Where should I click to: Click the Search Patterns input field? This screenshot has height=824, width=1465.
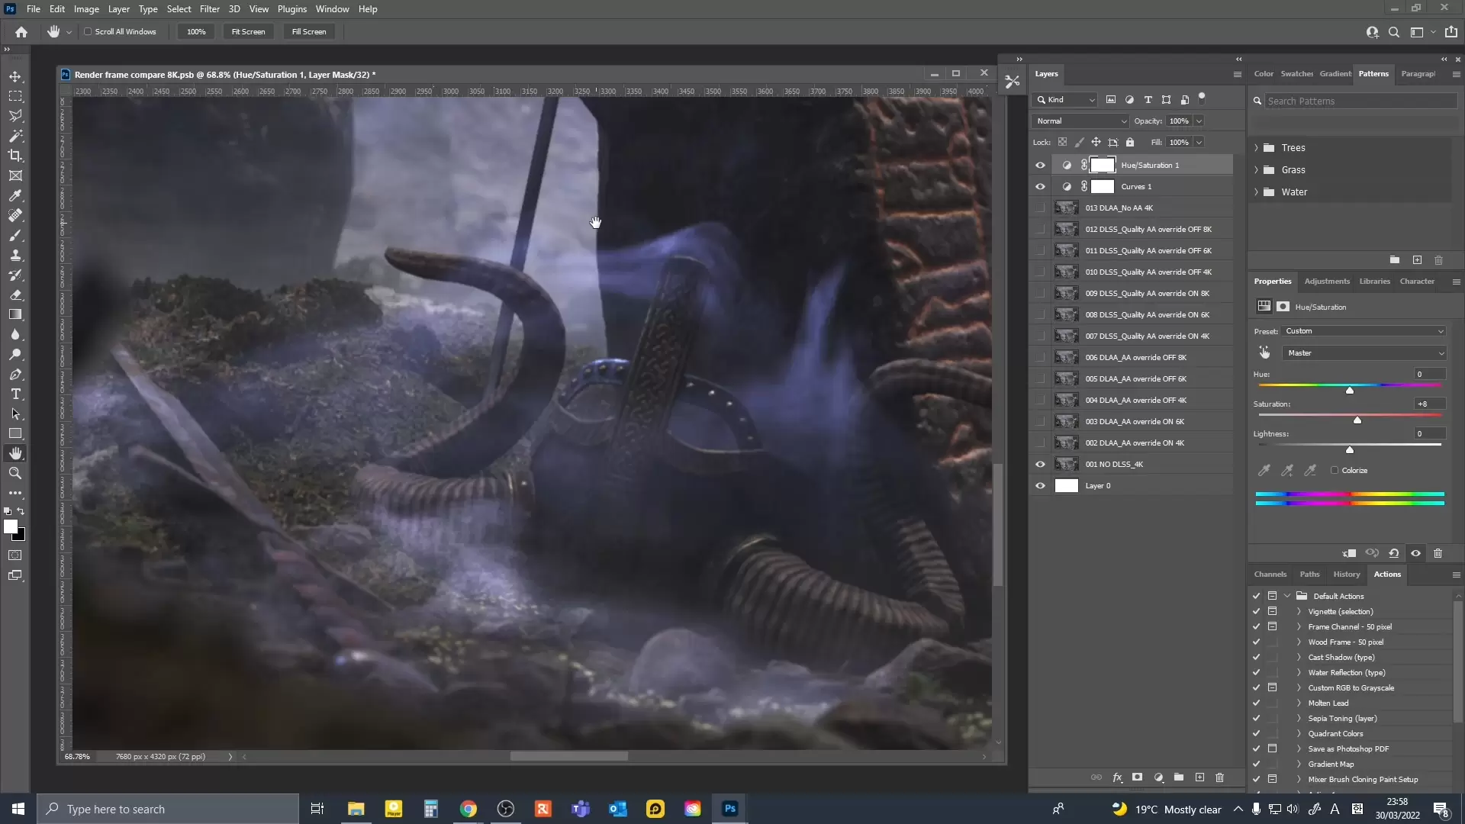click(x=1360, y=101)
